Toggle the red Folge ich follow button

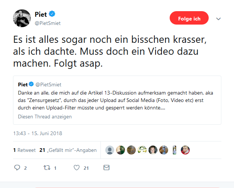pyautogui.click(x=189, y=18)
